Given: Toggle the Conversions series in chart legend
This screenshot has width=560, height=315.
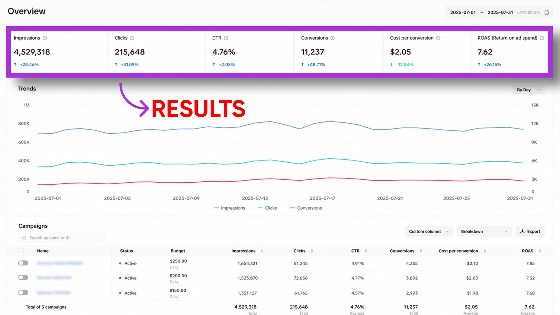Looking at the screenshot, I should tap(306, 208).
